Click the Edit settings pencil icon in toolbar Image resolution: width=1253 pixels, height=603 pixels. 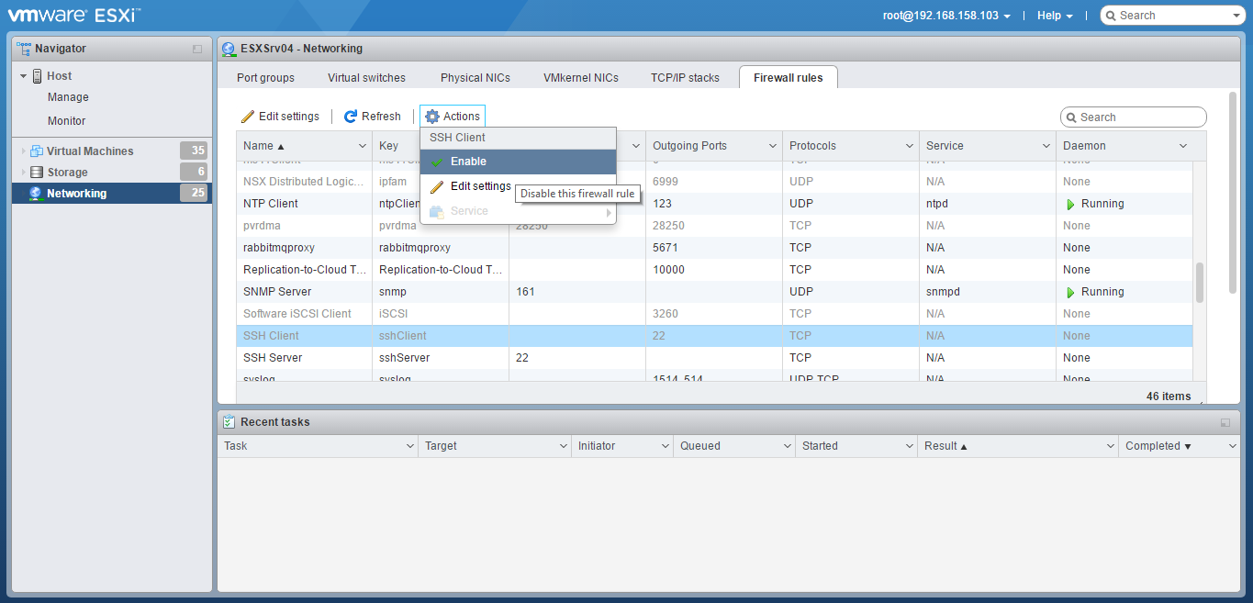click(248, 117)
